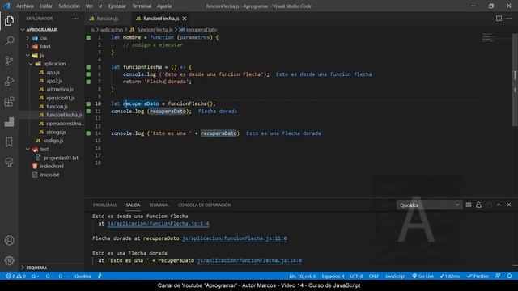Viewport: 518px width, 291px height.
Task: Select the SALIDA panel tab
Action: tap(133, 205)
